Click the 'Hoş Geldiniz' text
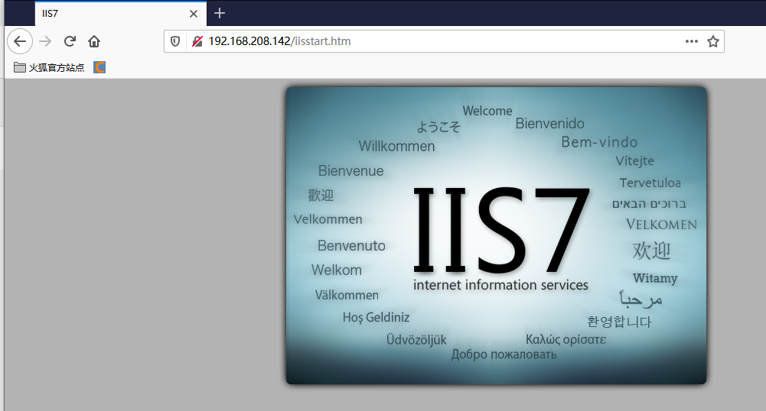 click(x=376, y=317)
